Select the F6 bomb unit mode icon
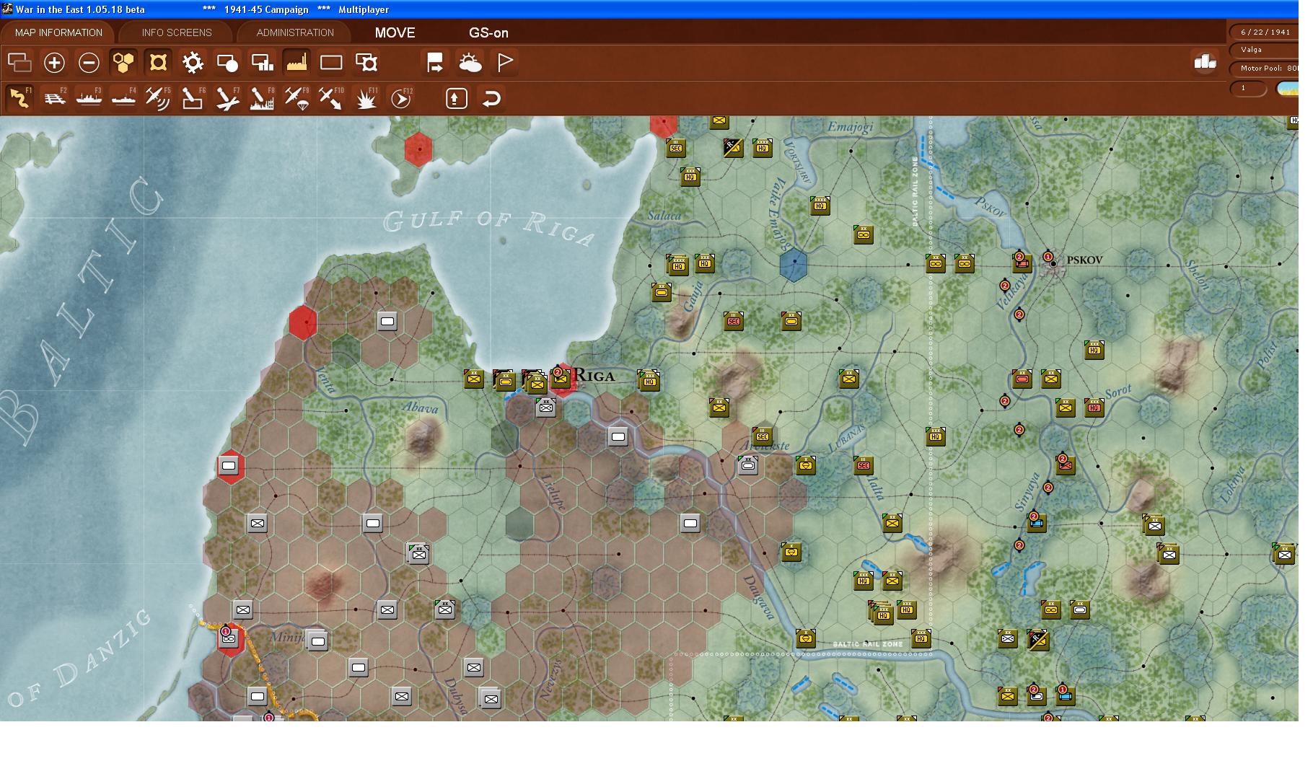1313x779 pixels. click(193, 98)
